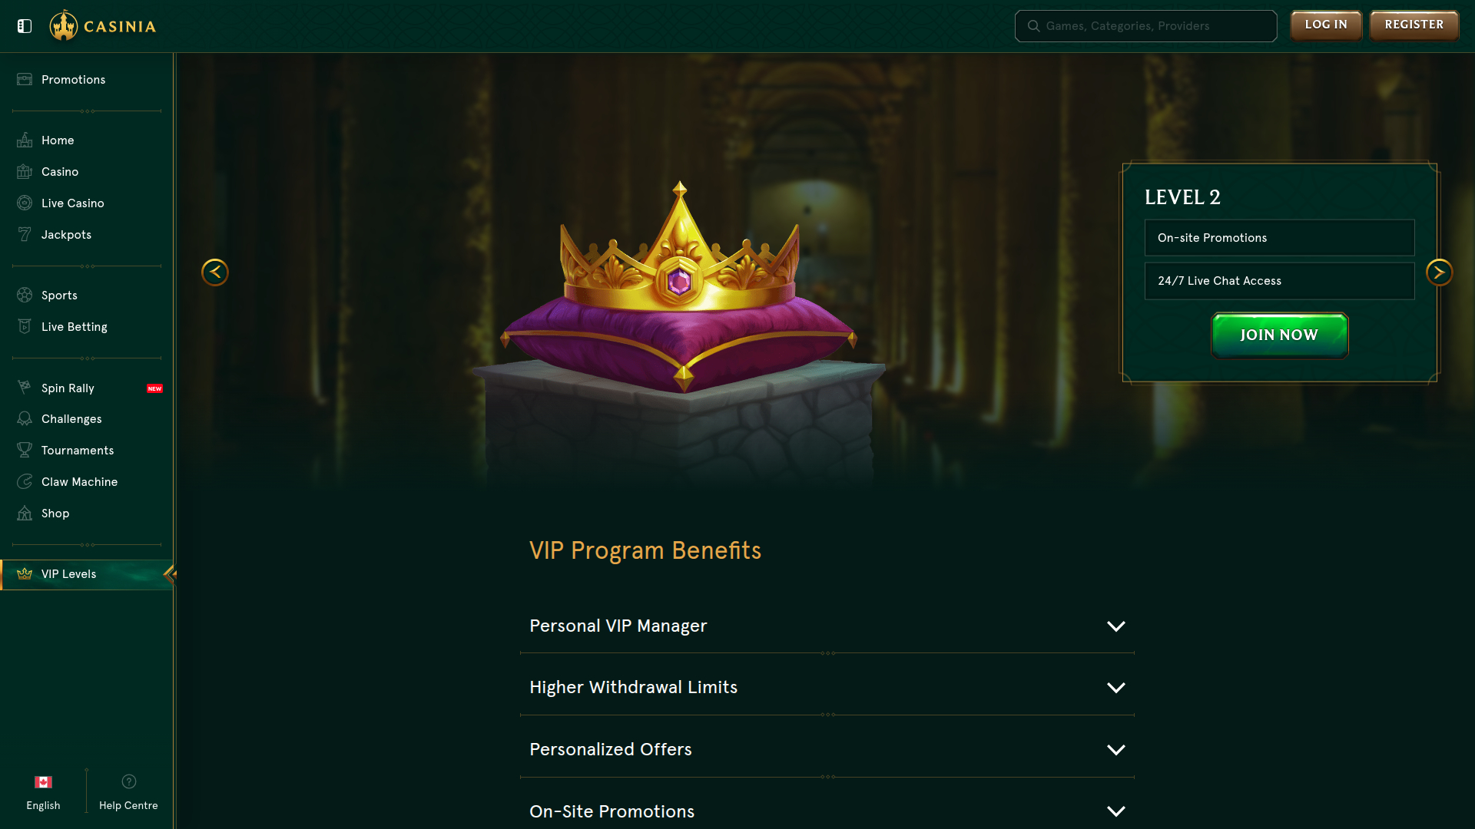
Task: Toggle the sidebar collapse control top left
Action: click(x=25, y=25)
